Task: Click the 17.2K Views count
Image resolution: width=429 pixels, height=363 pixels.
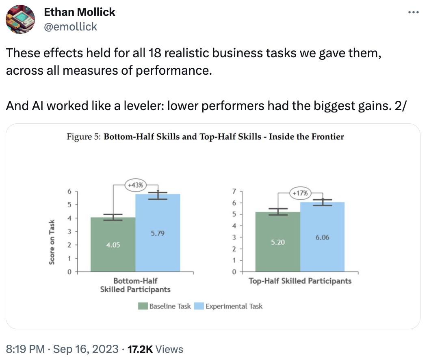Action: click(x=155, y=349)
